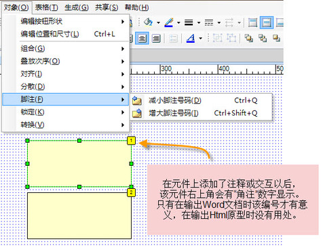325x246 pixels.
Task: Expand the 编辑按钮形状 submenu arrow
Action: point(123,22)
